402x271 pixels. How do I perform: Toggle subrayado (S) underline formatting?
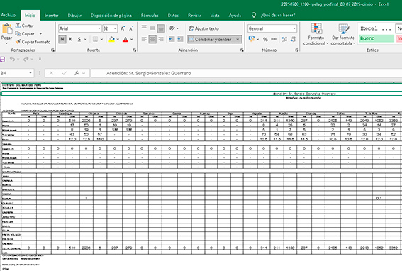(79, 39)
